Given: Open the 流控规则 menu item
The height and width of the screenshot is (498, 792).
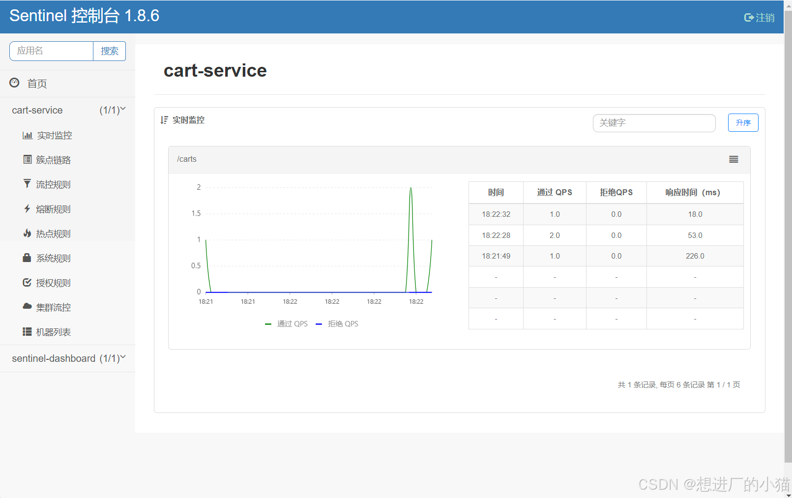Looking at the screenshot, I should click(x=54, y=184).
